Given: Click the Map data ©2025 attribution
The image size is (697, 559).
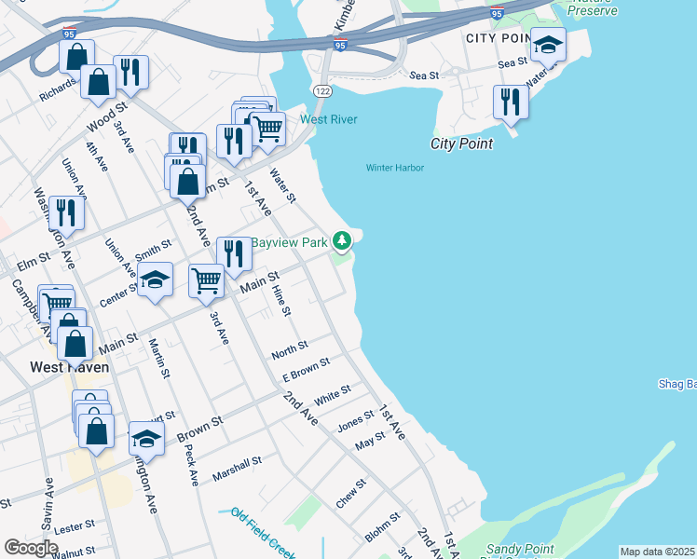Looking at the screenshot, I should [x=657, y=552].
